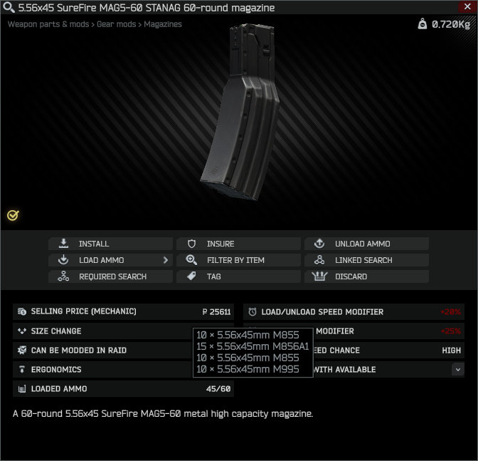The width and height of the screenshot is (478, 461).
Task: Click the Filter By Item magnifier icon
Action: click(x=191, y=260)
